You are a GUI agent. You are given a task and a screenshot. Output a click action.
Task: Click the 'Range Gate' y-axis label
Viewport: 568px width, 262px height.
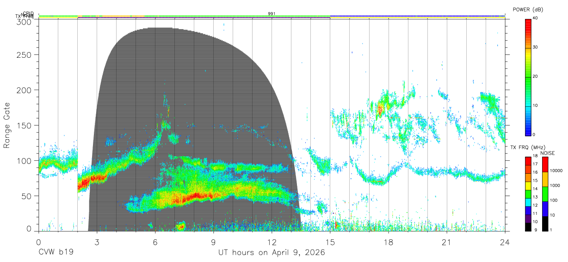[x=7, y=125]
